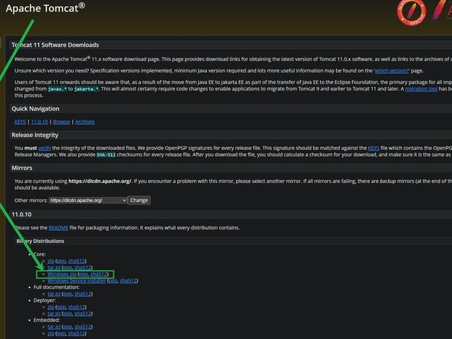Viewport: 452px width, 339px height.
Task: Open pgp for Windows Service Installer
Action: point(113,281)
